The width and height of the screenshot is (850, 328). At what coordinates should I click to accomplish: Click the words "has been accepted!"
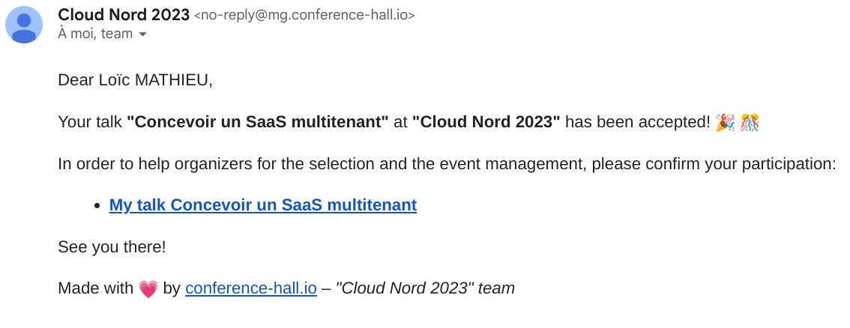tap(637, 122)
